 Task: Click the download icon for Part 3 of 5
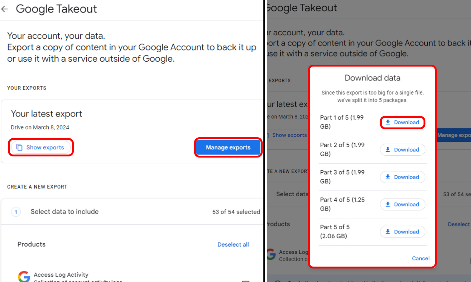point(387,177)
